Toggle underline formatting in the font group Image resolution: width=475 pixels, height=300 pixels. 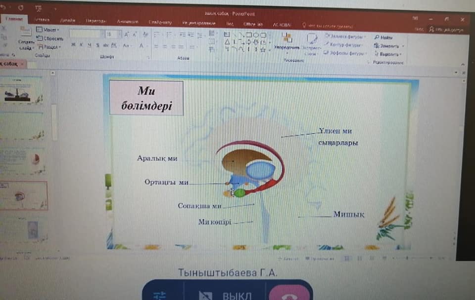89,45
